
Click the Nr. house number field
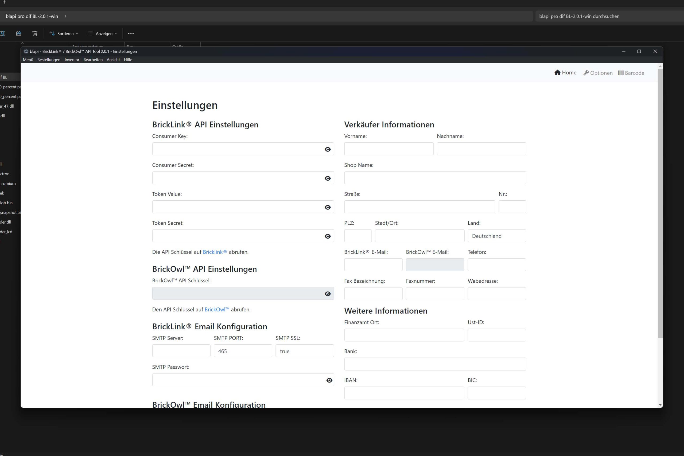512,207
